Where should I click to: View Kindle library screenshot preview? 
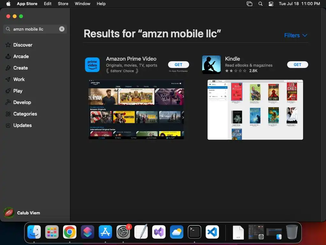[255, 110]
